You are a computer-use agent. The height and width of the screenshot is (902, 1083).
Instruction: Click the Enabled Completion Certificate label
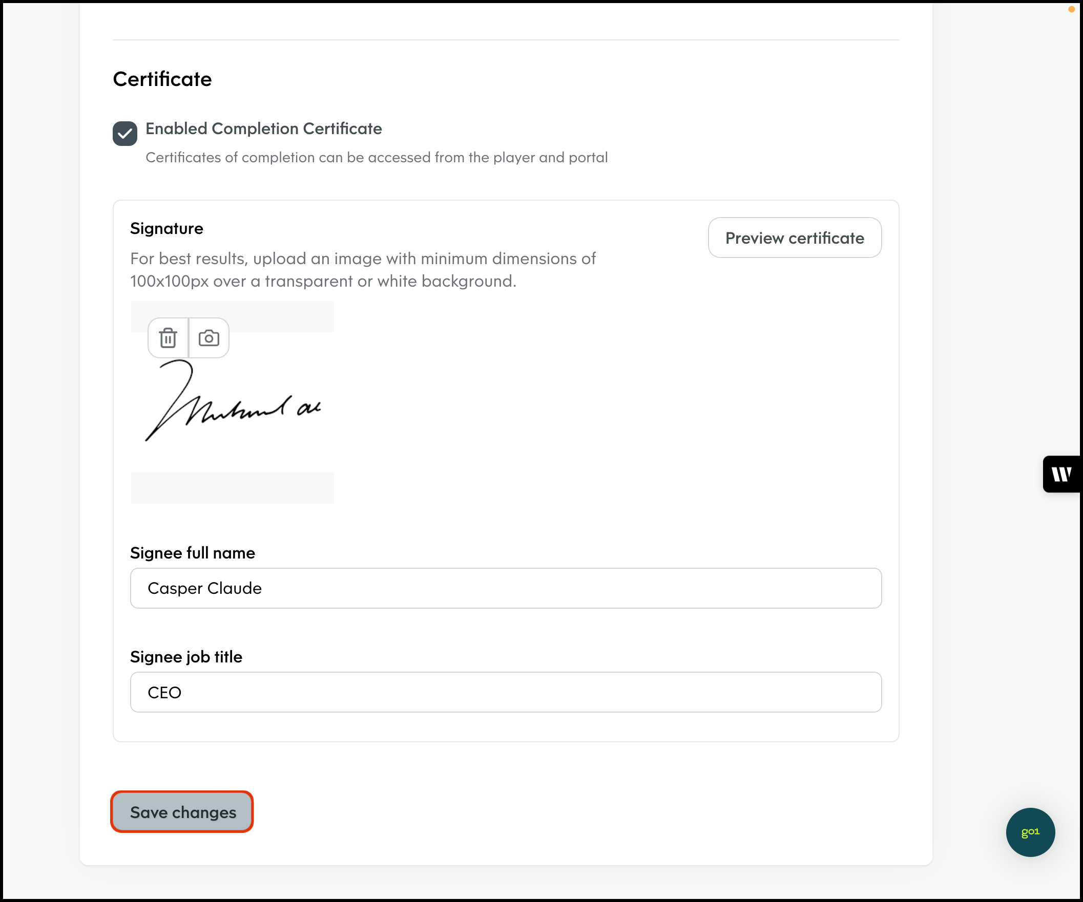[263, 129]
